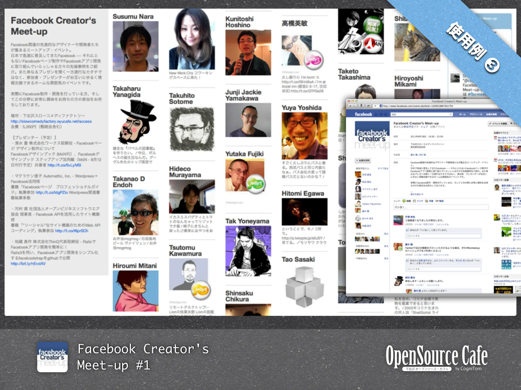Click the Jelly badge on Tsutomu Kawamura photo
This screenshot has height=390, width=521.
coord(201,290)
